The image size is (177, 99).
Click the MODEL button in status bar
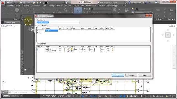pos(68,96)
